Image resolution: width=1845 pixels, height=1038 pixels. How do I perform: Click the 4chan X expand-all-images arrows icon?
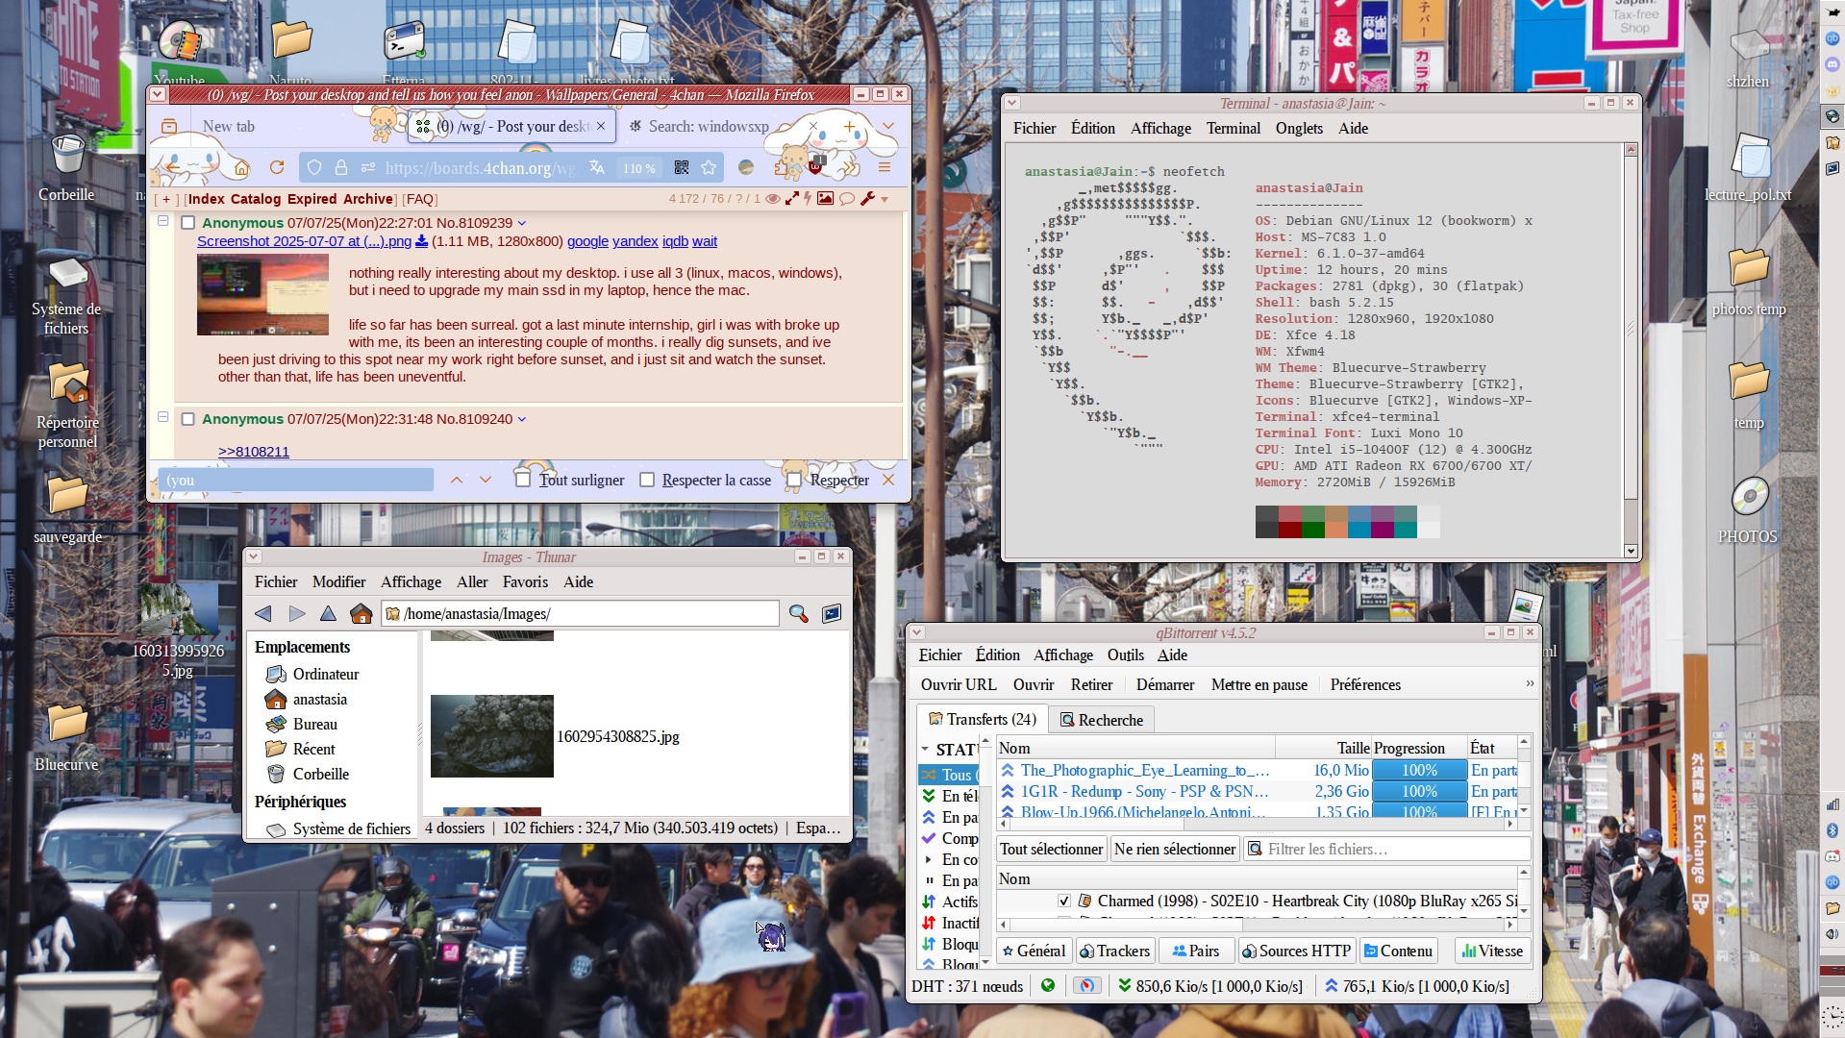[x=792, y=199]
